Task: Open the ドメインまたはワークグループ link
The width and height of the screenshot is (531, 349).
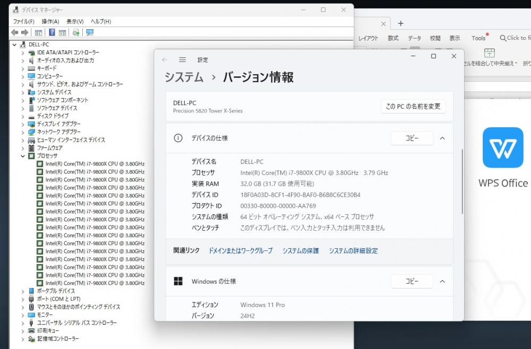Action: pyautogui.click(x=241, y=250)
